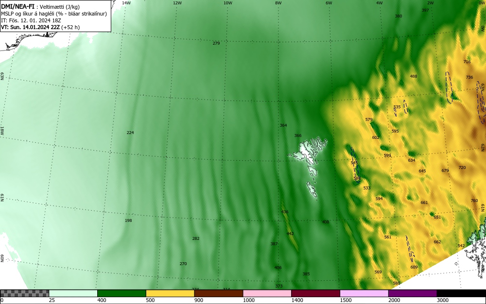The width and height of the screenshot is (486, 304).
Task: Click the 4W longitude label
Action: (x=380, y=3)
